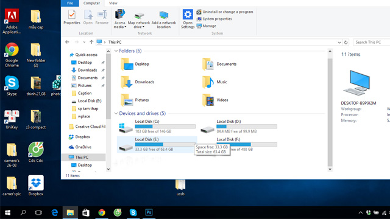Select the Downloads folder in Folders
The width and height of the screenshot is (390, 219).
pos(138,82)
